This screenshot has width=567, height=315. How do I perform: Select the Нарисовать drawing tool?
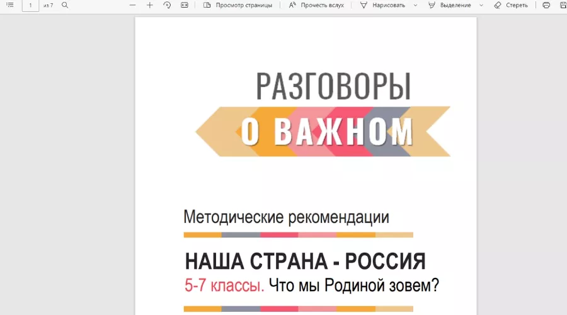click(x=383, y=5)
